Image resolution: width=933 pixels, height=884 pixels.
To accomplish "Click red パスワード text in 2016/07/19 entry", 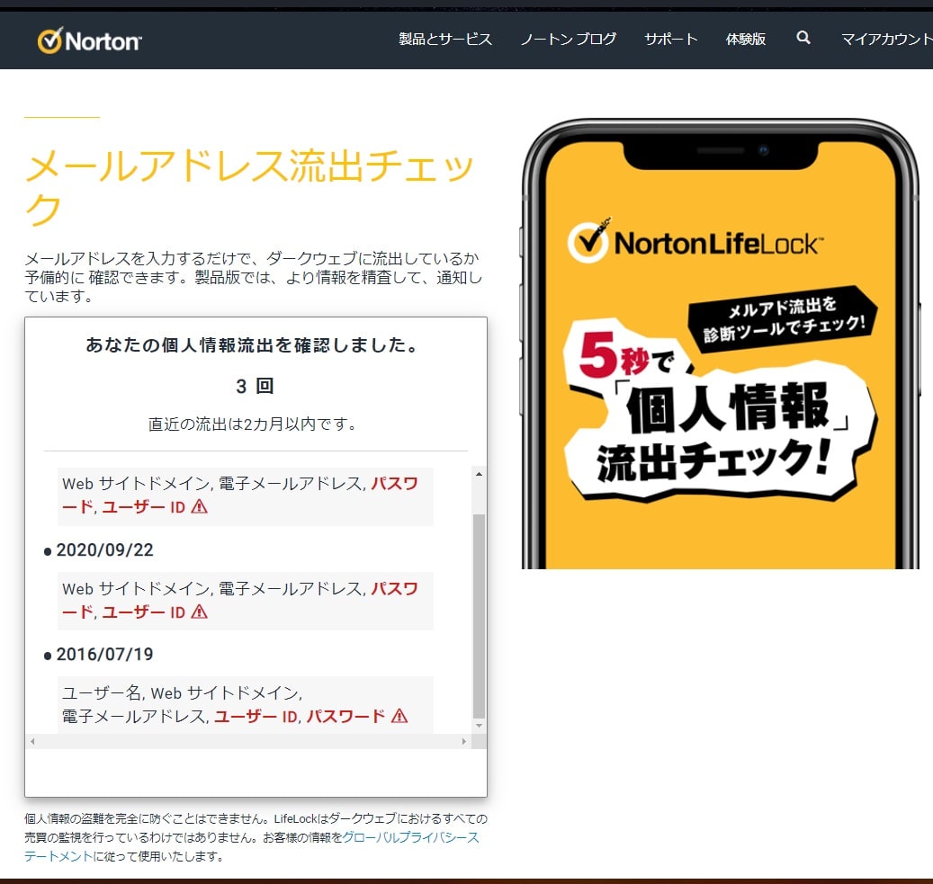I will click(345, 716).
